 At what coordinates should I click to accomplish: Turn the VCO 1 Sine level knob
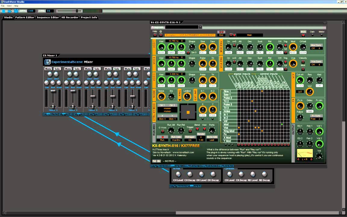coord(202,47)
